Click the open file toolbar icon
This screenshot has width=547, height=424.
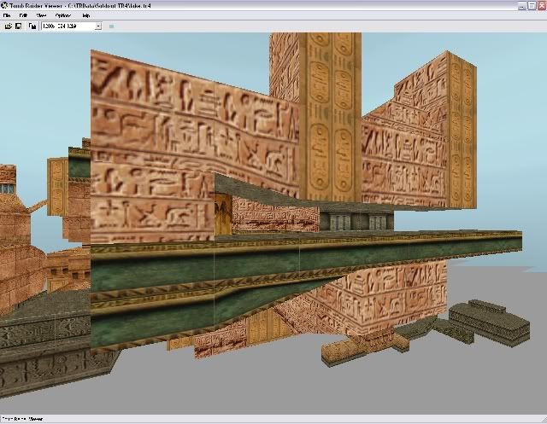[x=8, y=26]
